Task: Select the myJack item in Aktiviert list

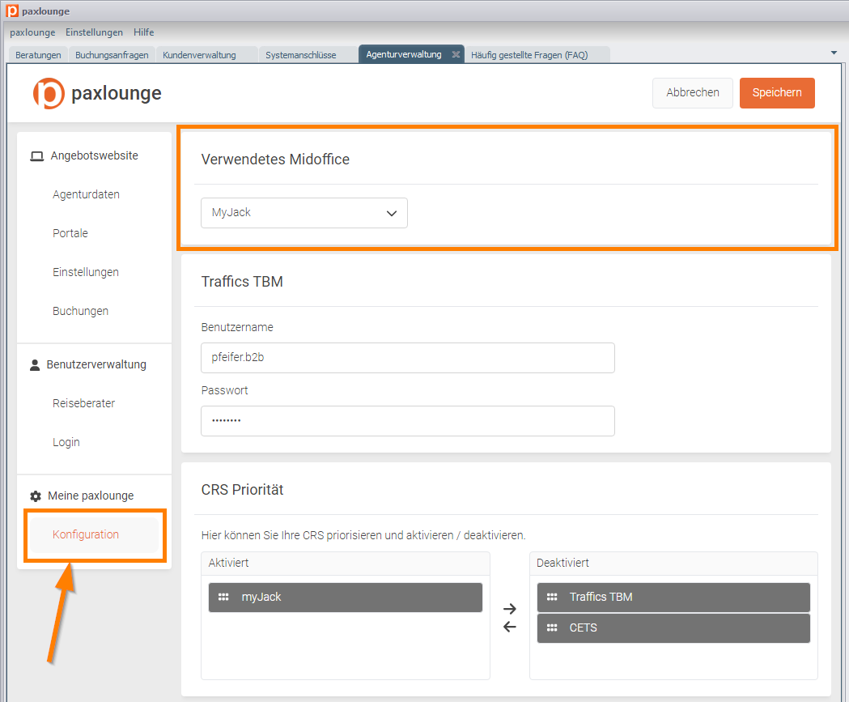Action: [x=346, y=598]
